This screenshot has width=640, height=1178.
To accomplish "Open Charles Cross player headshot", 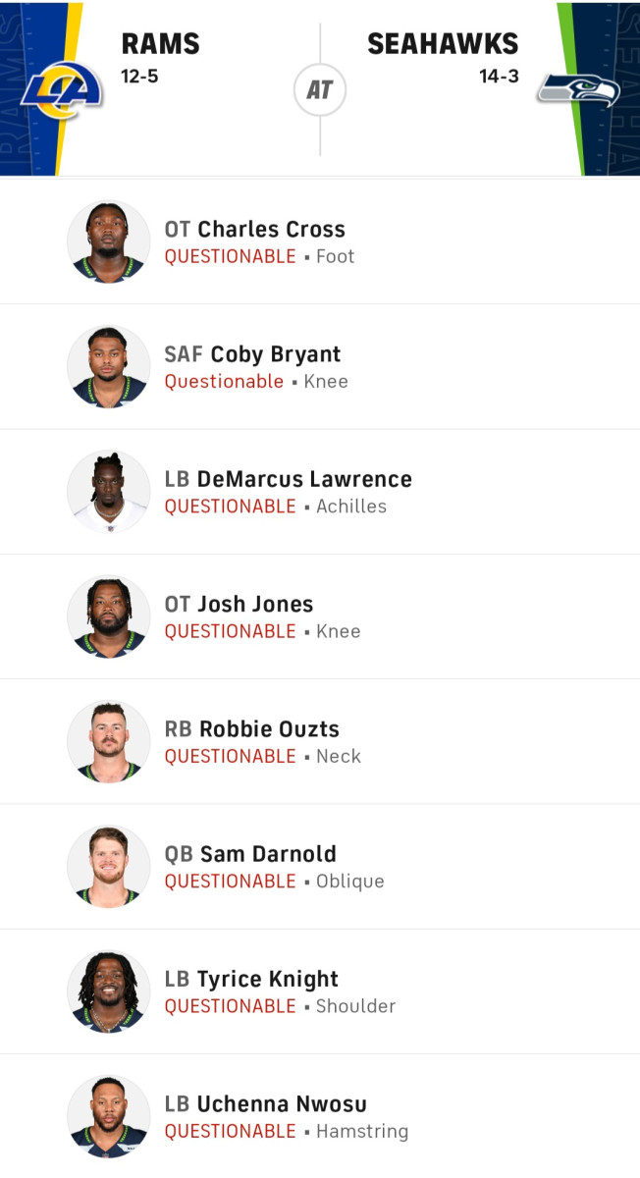I will (108, 241).
